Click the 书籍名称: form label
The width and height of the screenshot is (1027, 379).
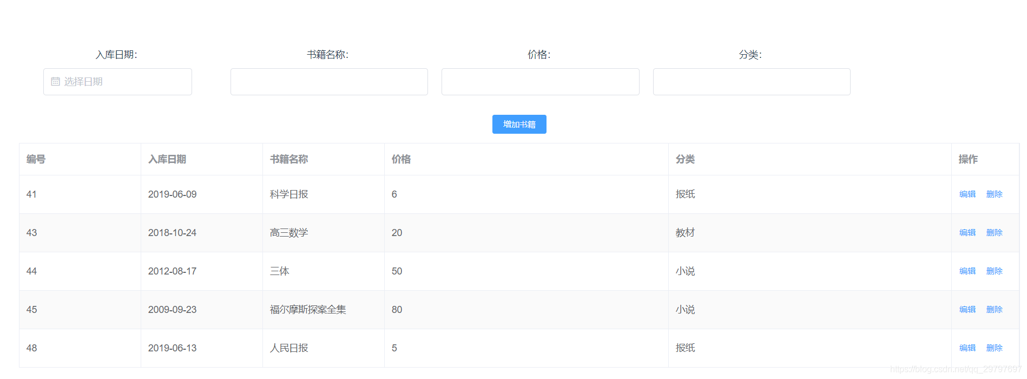328,55
